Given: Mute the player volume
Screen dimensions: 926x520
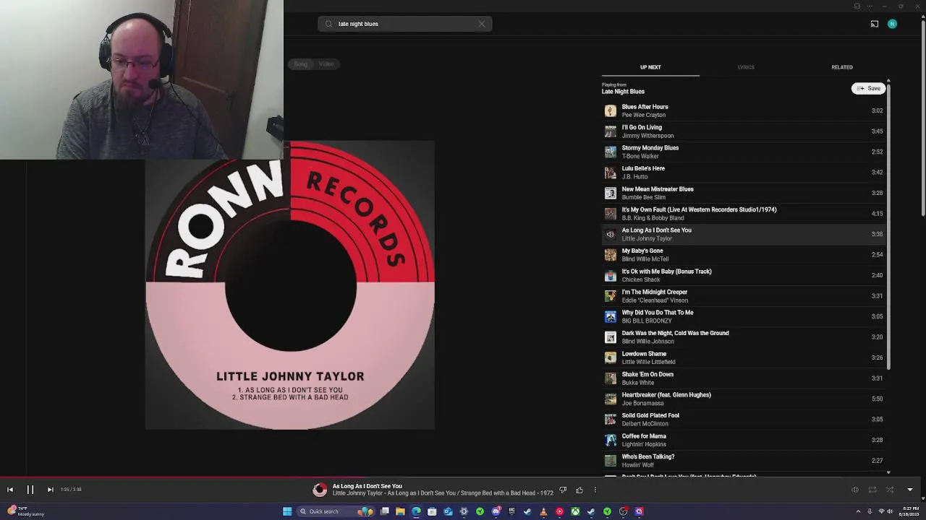Looking at the screenshot, I should pos(855,490).
